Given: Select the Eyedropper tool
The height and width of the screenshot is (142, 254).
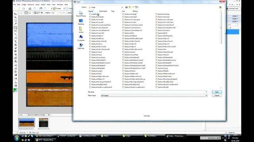Looking at the screenshot, I should [15, 24].
